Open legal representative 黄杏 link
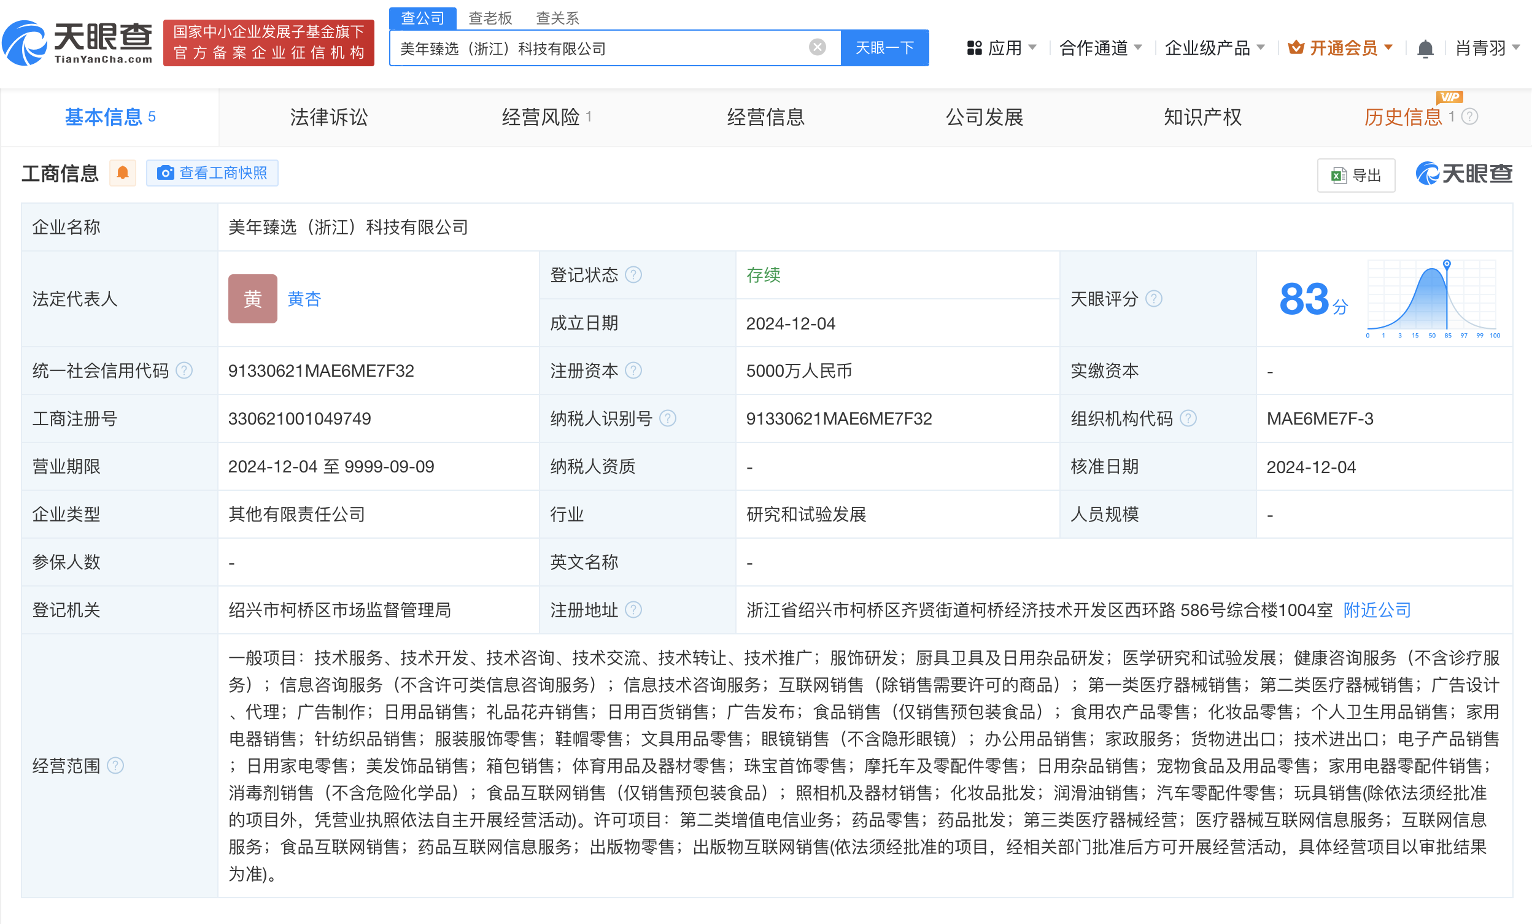1532x924 pixels. point(304,299)
